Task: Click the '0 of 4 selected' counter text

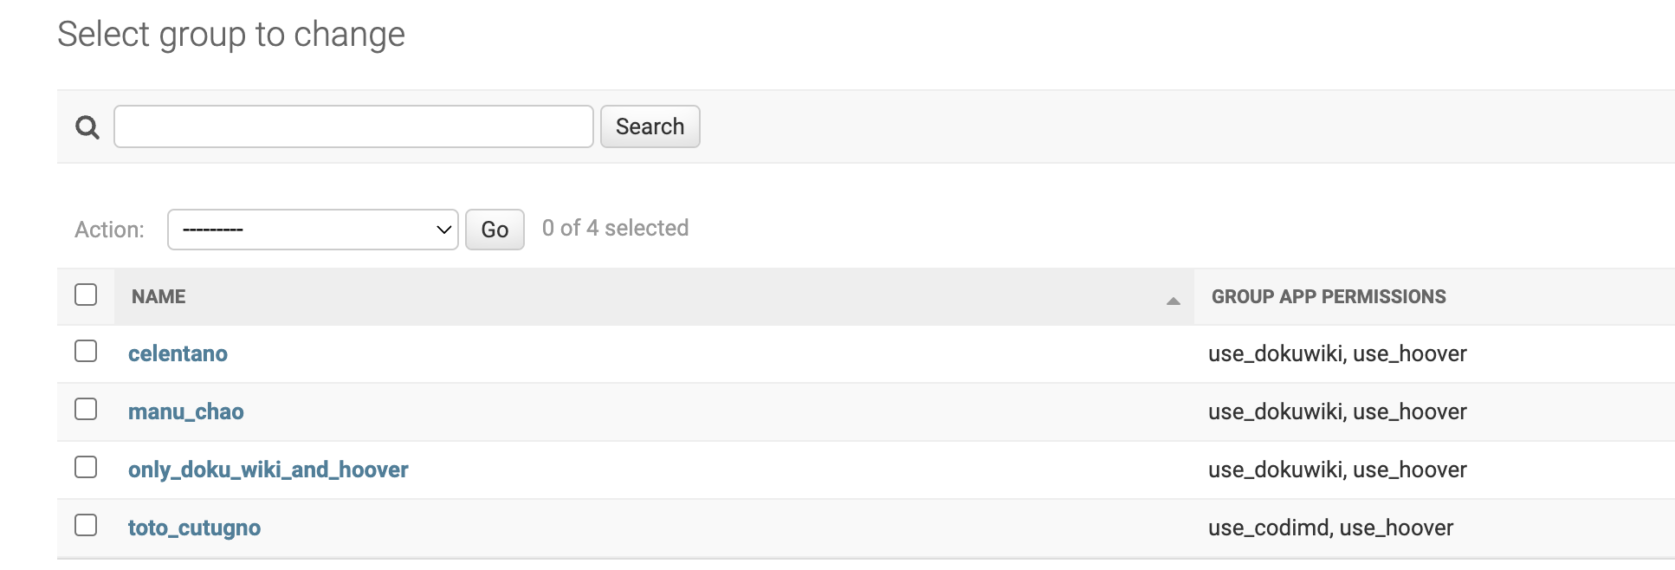Action: [x=615, y=228]
